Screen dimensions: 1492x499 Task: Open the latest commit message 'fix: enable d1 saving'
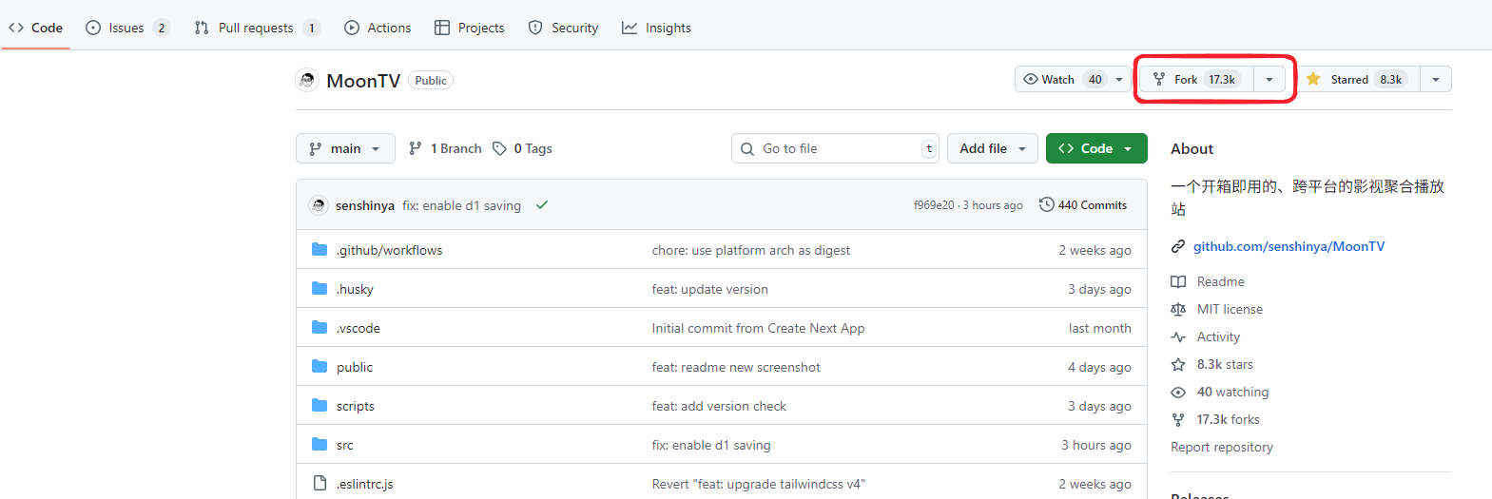coord(461,205)
